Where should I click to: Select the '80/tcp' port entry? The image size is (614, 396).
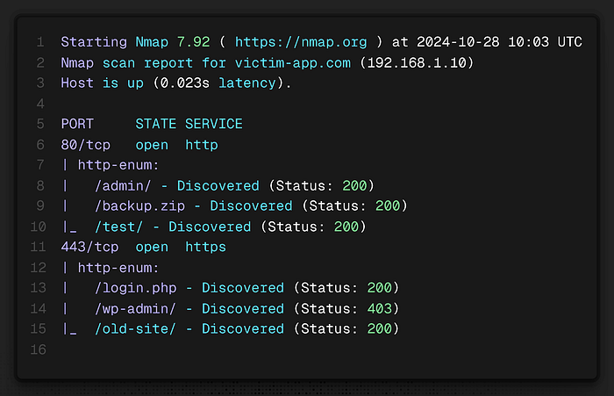pyautogui.click(x=86, y=145)
